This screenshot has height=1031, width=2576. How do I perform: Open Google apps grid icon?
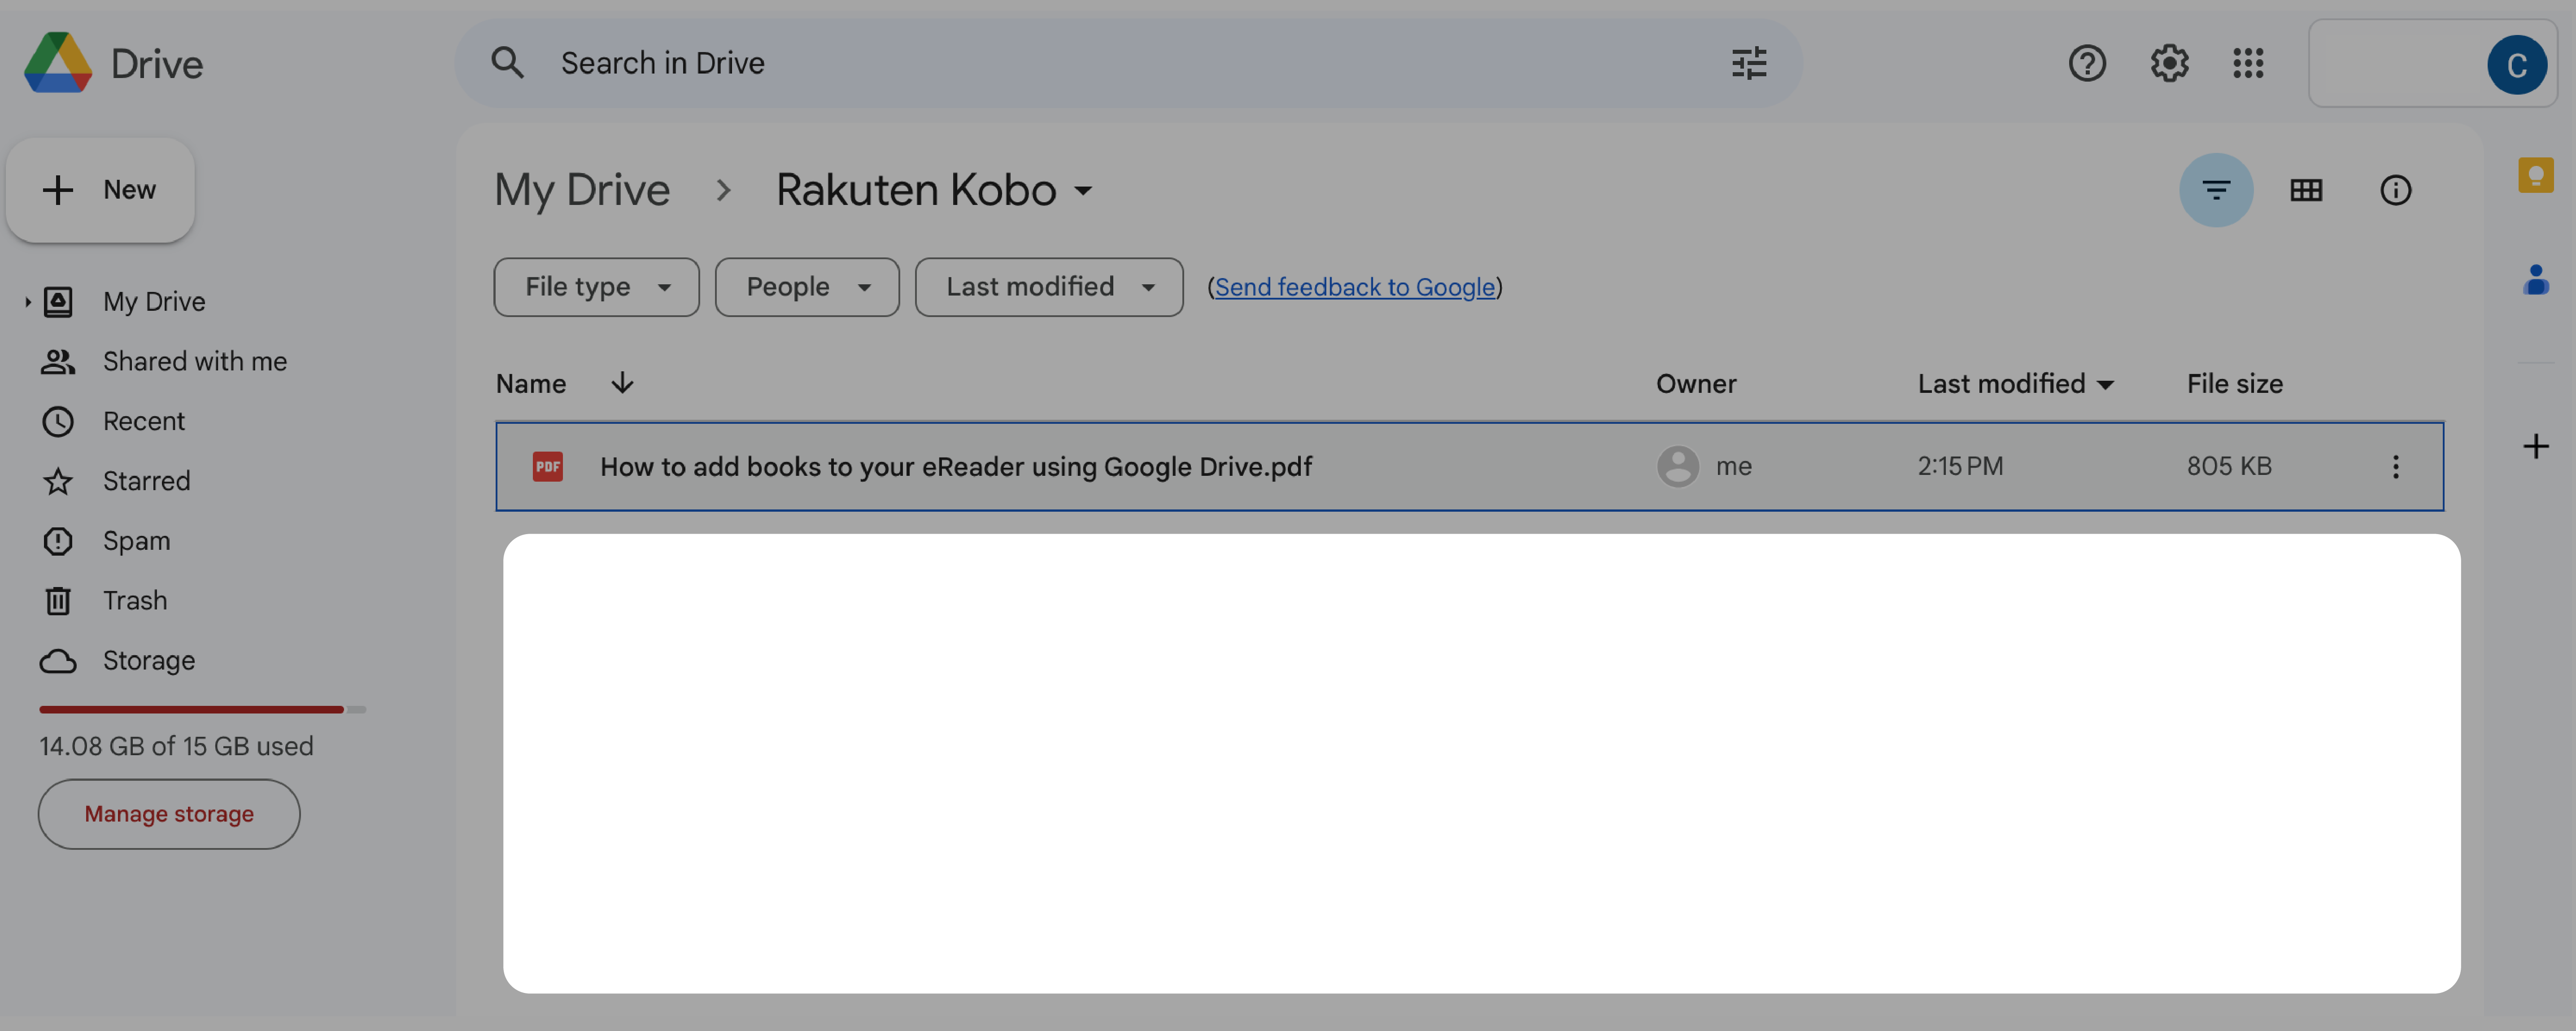click(2249, 62)
